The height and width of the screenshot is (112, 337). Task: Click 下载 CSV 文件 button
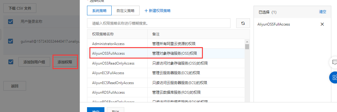point(20,8)
